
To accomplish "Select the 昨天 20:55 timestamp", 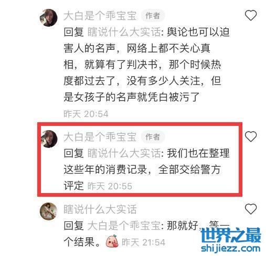I will (110, 186).
